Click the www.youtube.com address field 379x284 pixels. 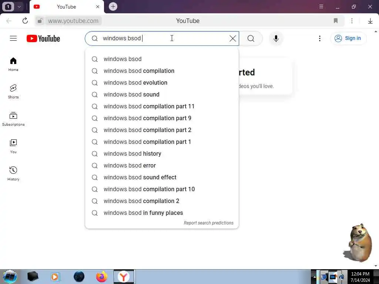pos(73,21)
